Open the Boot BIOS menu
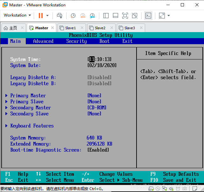This screenshot has height=192, width=204. [104, 41]
